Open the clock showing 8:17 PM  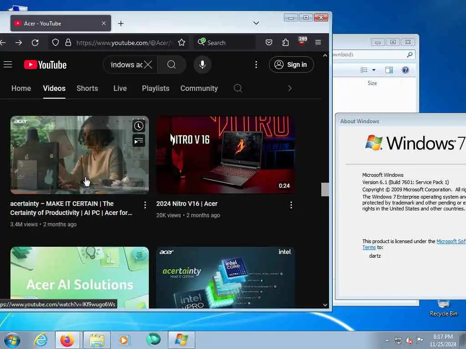443,340
